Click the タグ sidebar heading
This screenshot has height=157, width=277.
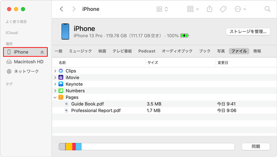click(9, 84)
